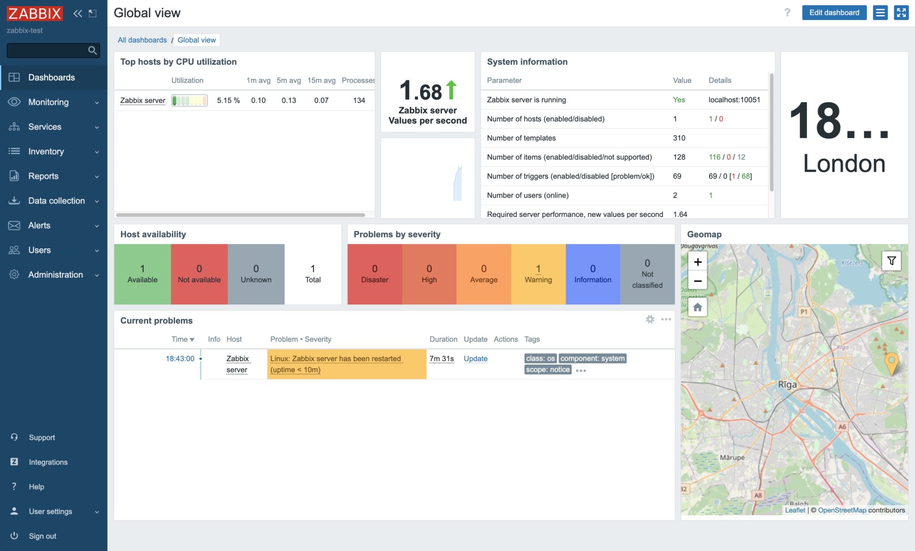915x551 pixels.
Task: Click the search magnifier icon in the sidebar
Action: click(x=92, y=50)
